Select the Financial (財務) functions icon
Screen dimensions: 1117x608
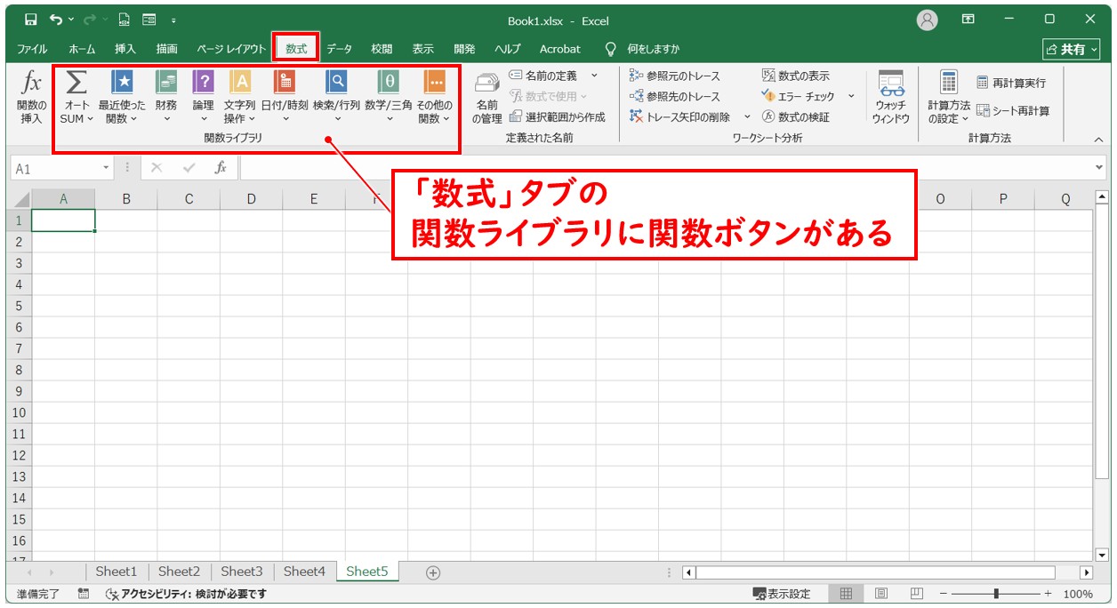coord(165,83)
